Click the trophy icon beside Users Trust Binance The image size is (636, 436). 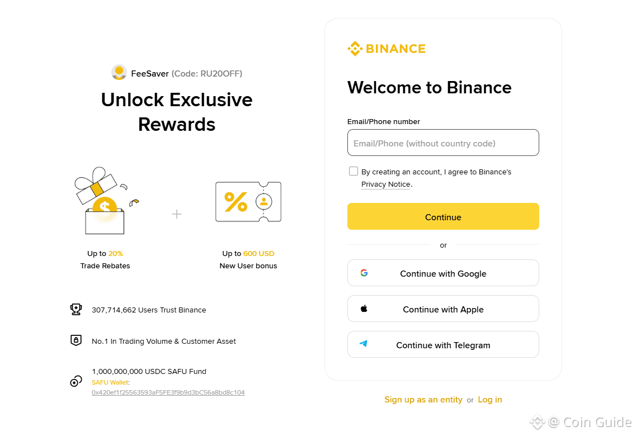point(76,310)
